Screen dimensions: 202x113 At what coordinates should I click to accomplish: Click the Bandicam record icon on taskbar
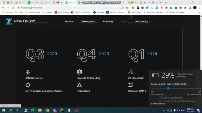click(76, 110)
